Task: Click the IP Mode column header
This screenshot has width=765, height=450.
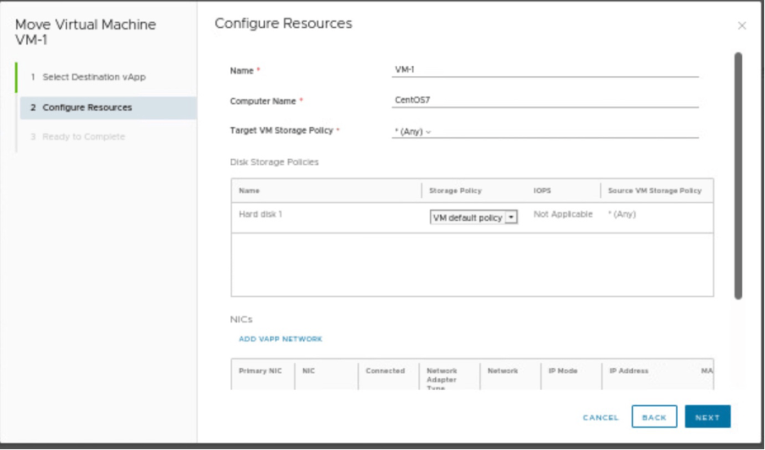Action: coord(563,370)
